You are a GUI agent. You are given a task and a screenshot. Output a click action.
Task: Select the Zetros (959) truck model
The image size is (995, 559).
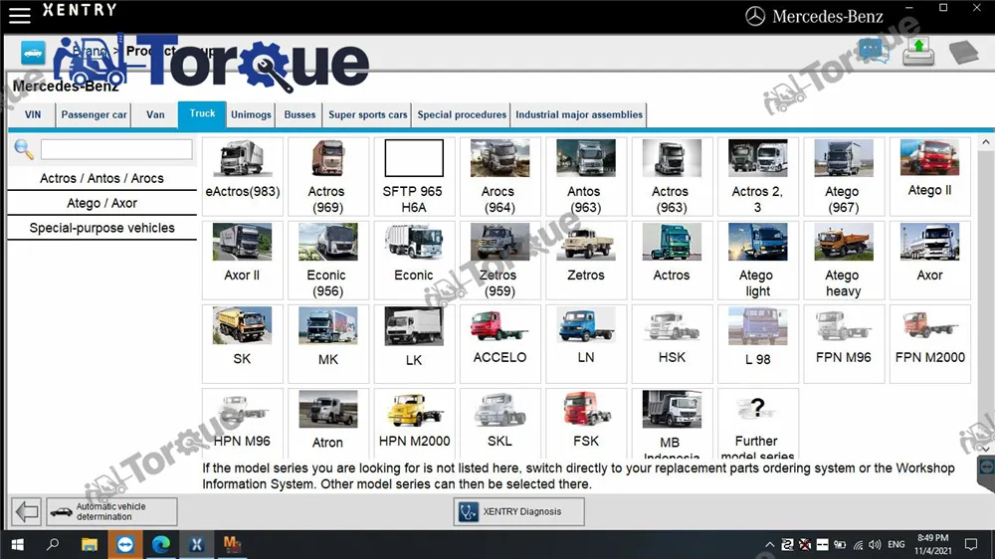500,261
